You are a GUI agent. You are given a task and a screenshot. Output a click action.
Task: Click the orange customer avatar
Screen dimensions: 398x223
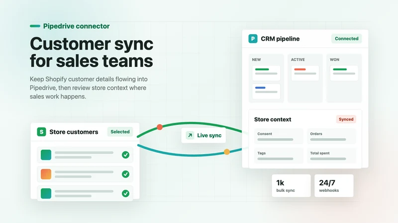pyautogui.click(x=46, y=174)
